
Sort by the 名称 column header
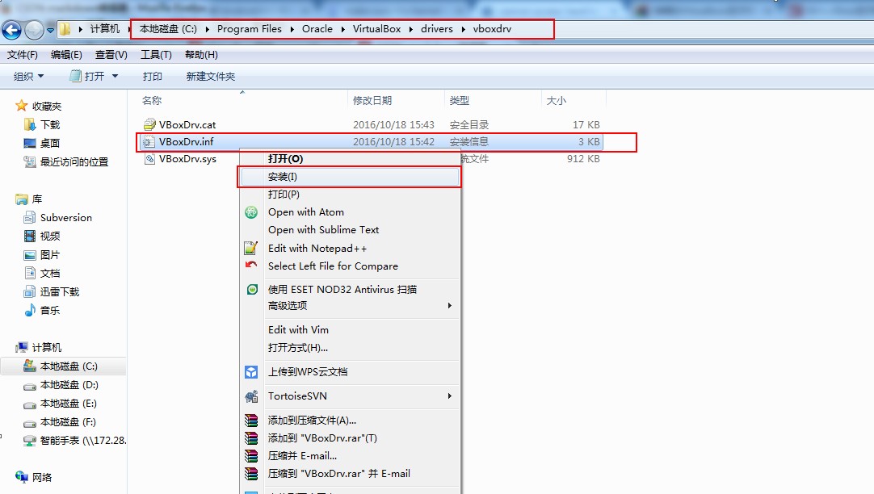pos(152,100)
